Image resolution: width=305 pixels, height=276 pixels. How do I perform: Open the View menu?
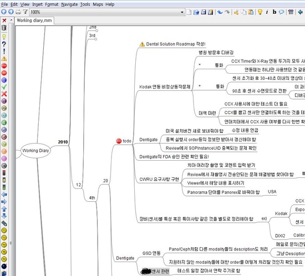coord(25,4)
